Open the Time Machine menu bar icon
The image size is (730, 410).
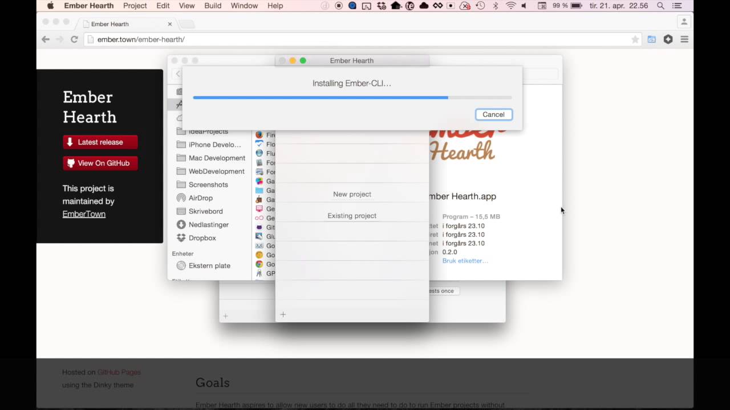tap(480, 6)
